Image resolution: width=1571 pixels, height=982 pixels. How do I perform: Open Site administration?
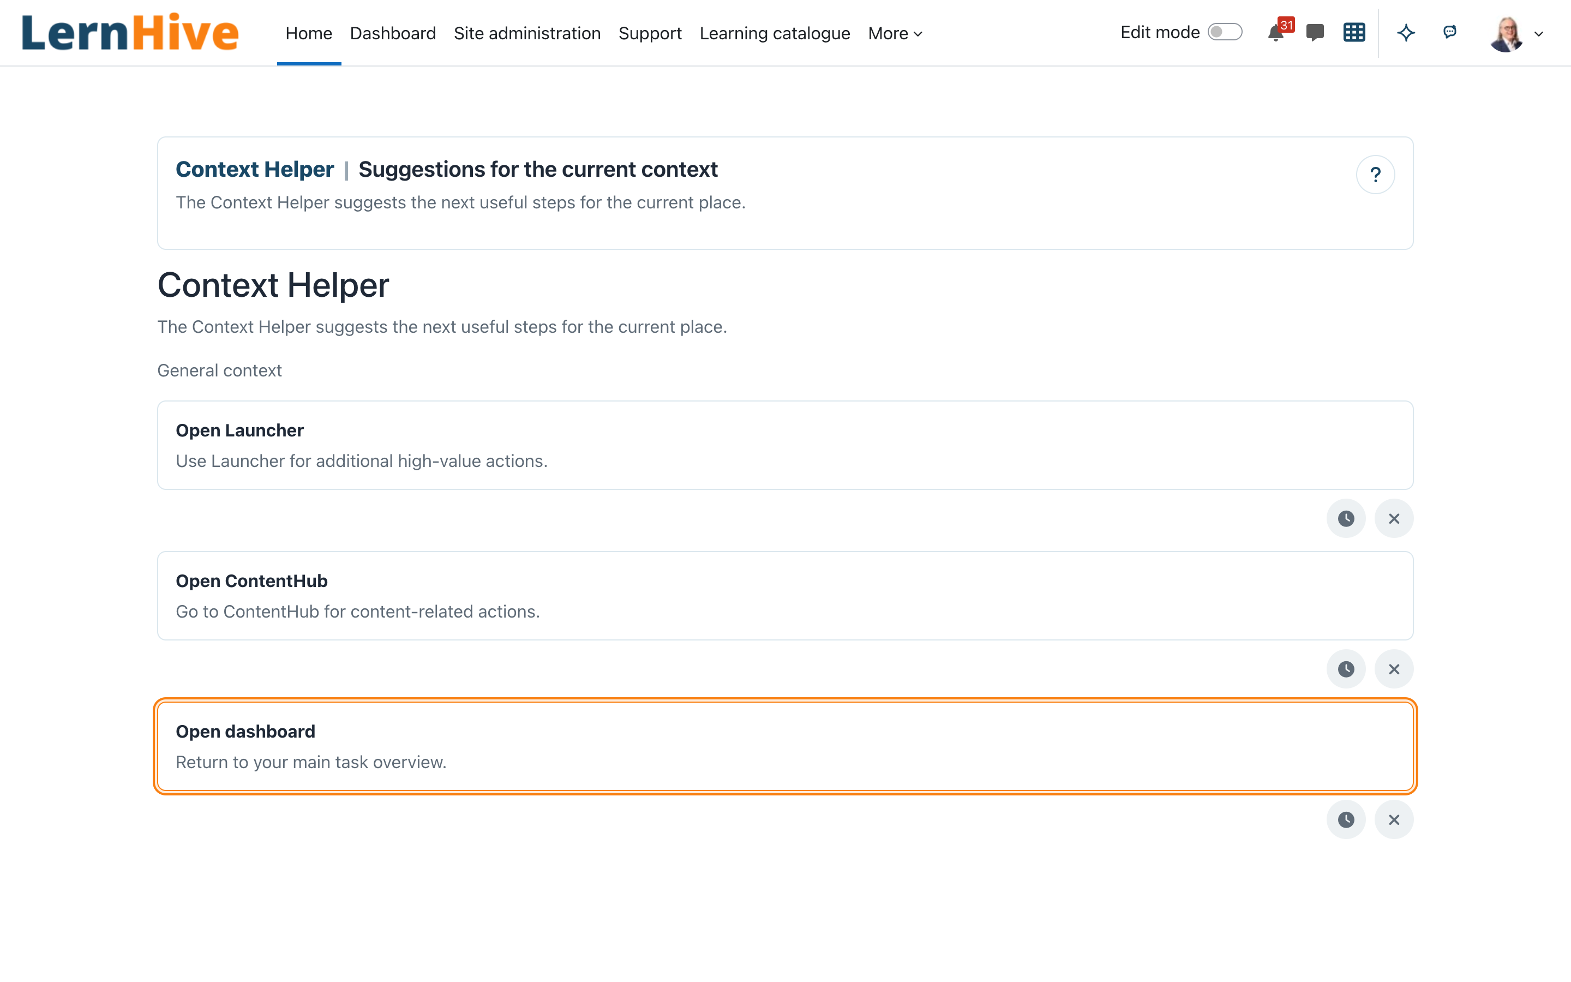[527, 34]
